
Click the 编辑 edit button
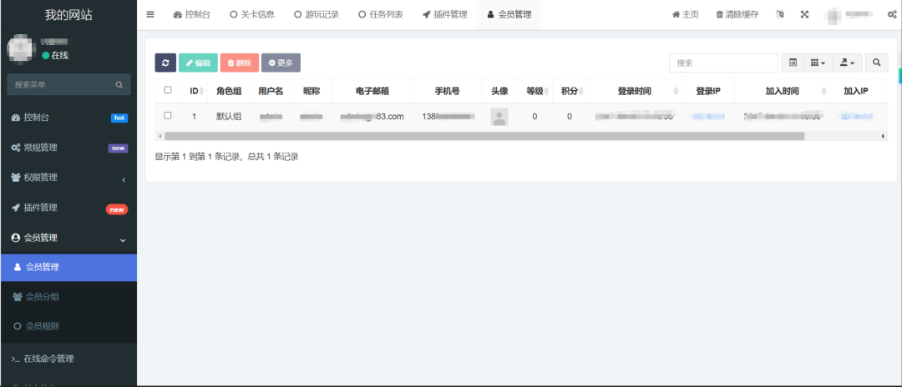pos(198,63)
